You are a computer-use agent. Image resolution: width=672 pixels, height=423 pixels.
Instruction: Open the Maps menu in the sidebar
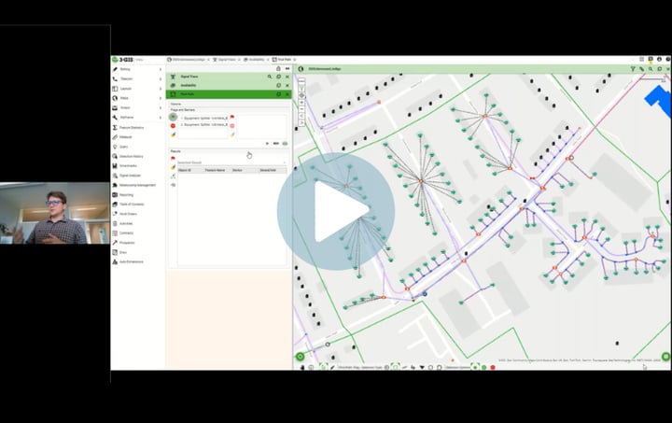click(124, 98)
